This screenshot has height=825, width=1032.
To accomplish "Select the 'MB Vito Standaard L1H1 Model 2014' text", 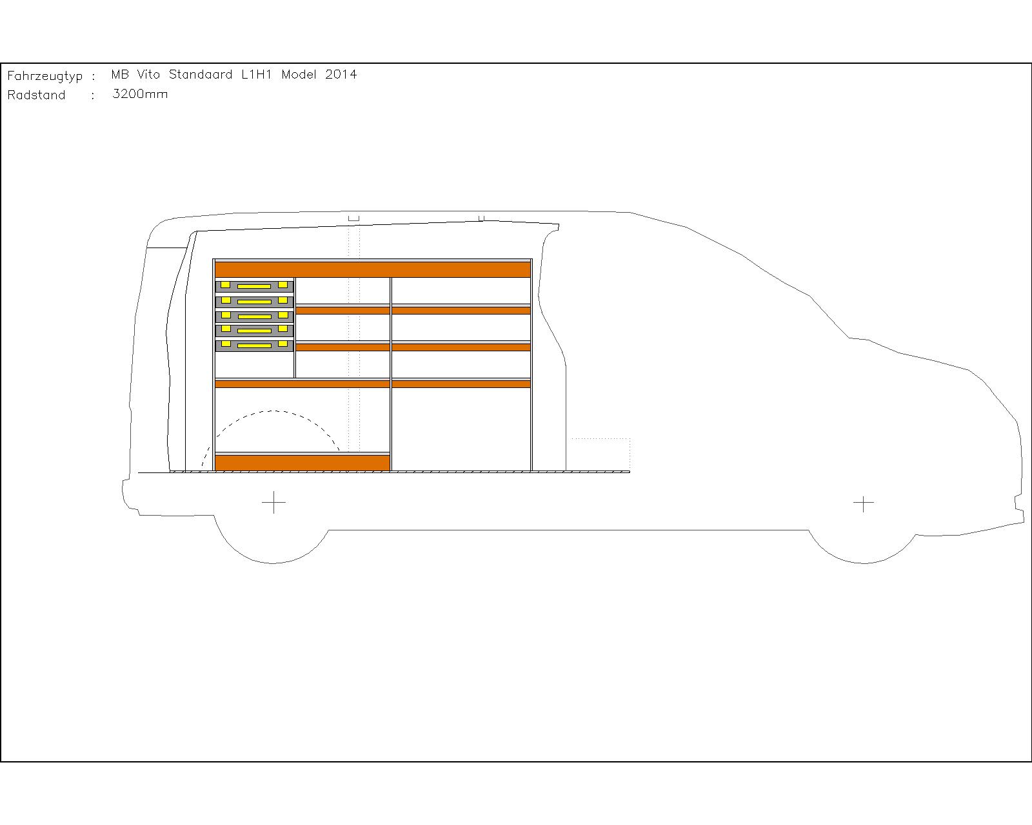I will [x=233, y=74].
